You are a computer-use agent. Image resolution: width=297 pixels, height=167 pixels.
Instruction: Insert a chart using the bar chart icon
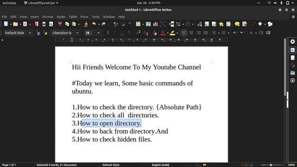coord(155,24)
